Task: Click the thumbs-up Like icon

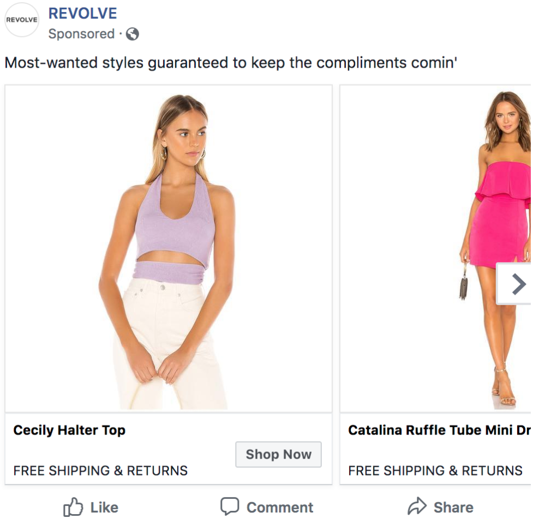Action: pos(73,507)
